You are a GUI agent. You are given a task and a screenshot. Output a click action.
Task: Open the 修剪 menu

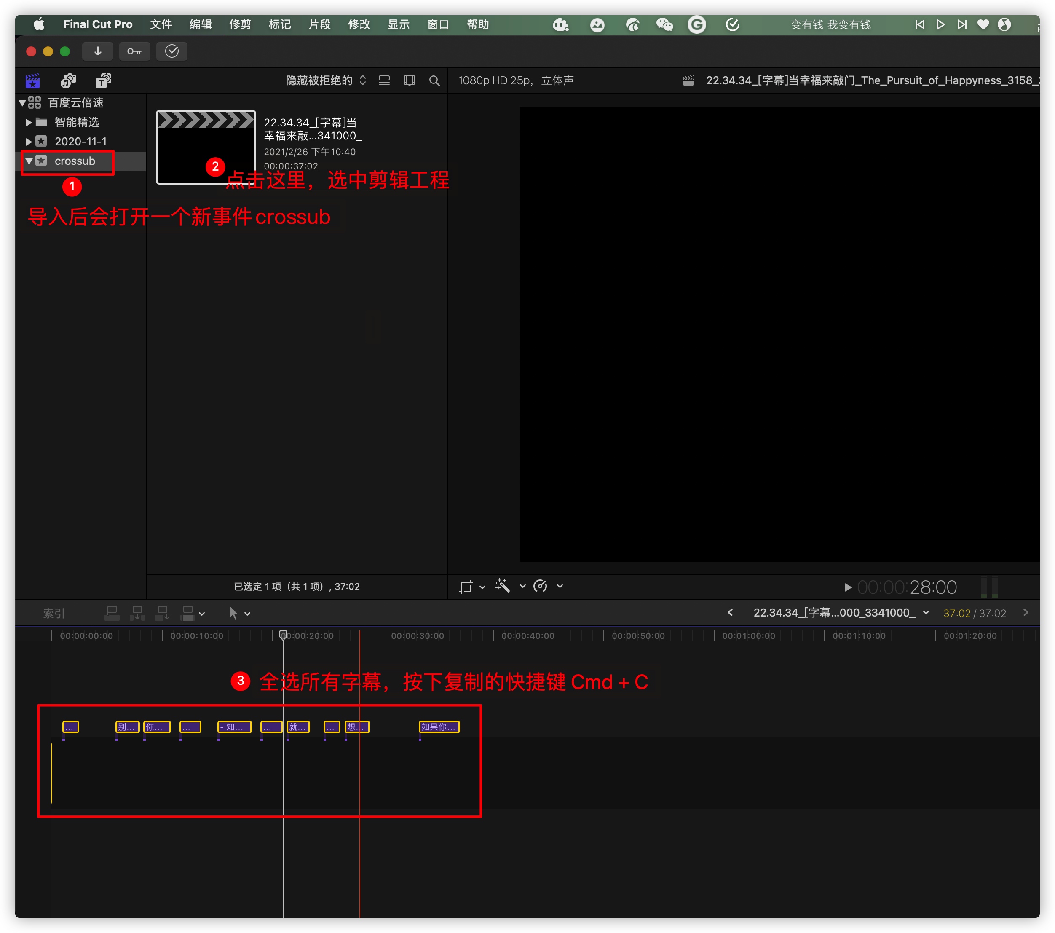[240, 24]
